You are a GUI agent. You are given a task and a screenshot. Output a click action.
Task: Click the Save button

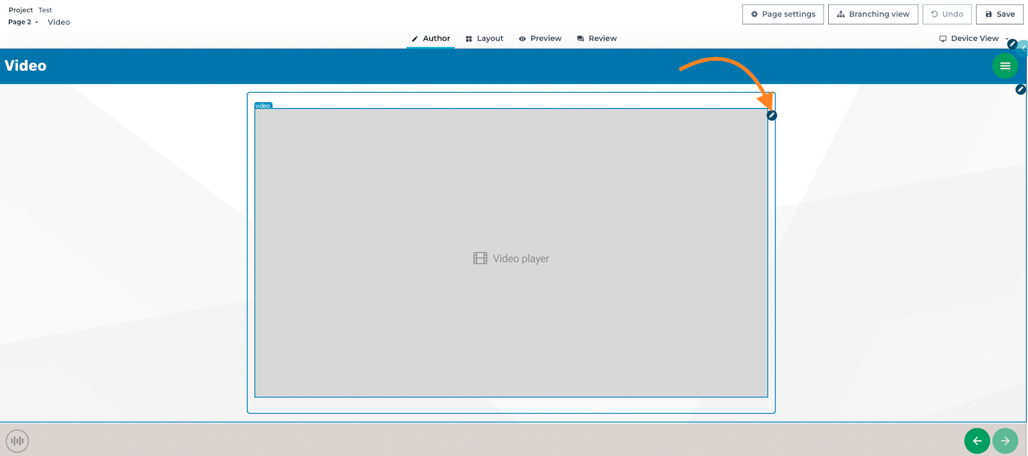click(1000, 14)
